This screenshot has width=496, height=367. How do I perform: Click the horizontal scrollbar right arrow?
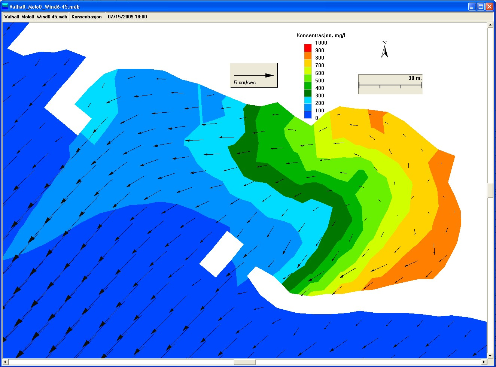tap(484, 362)
